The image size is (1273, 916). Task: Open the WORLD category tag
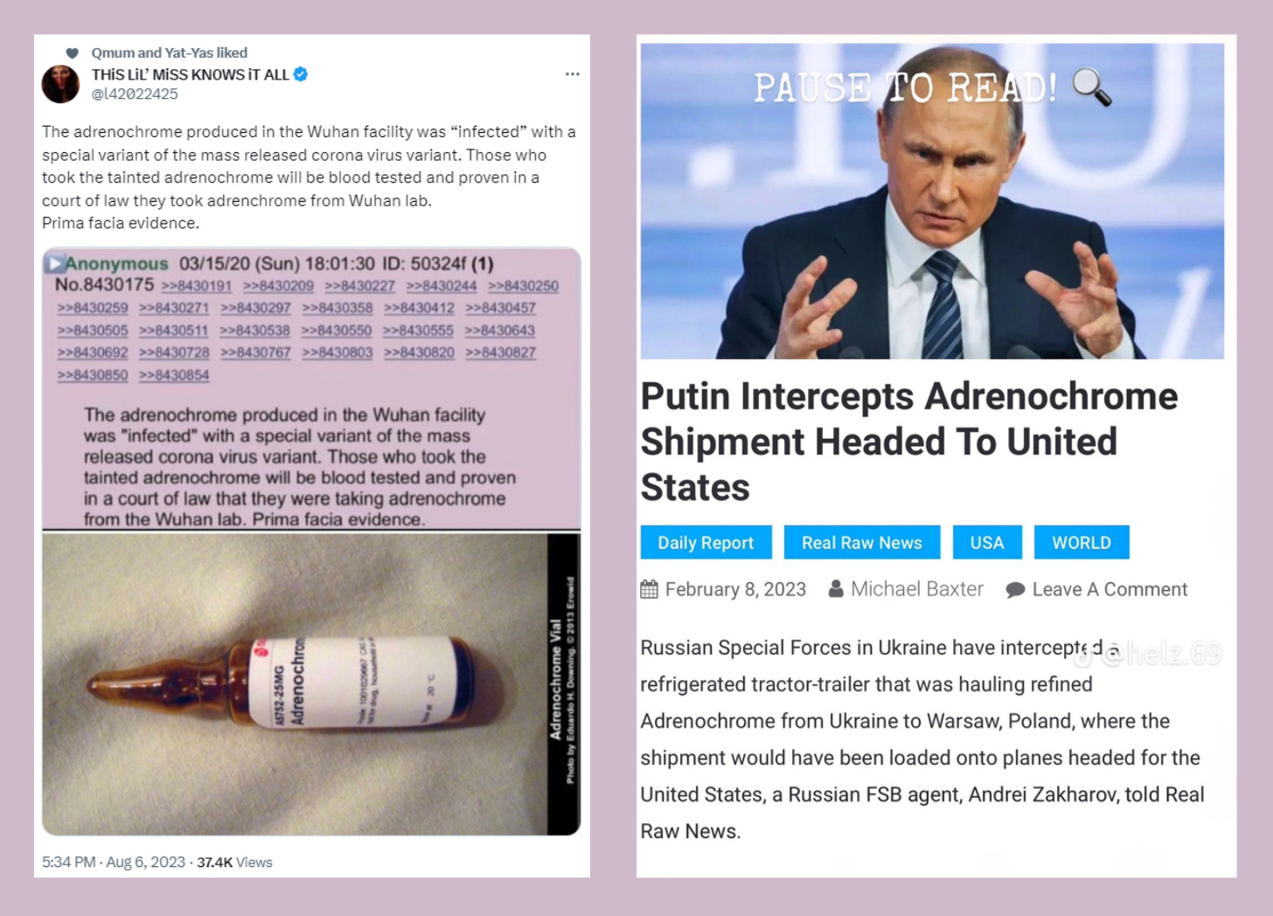point(1082,543)
